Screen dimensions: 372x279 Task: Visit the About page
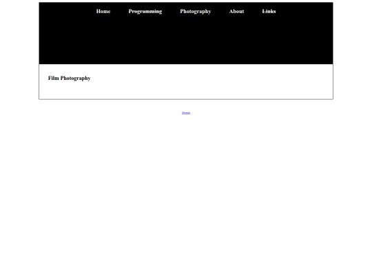236,12
